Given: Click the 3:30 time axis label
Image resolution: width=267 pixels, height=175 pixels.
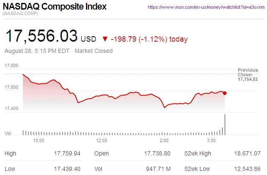Looking at the screenshot, I should click(212, 141).
